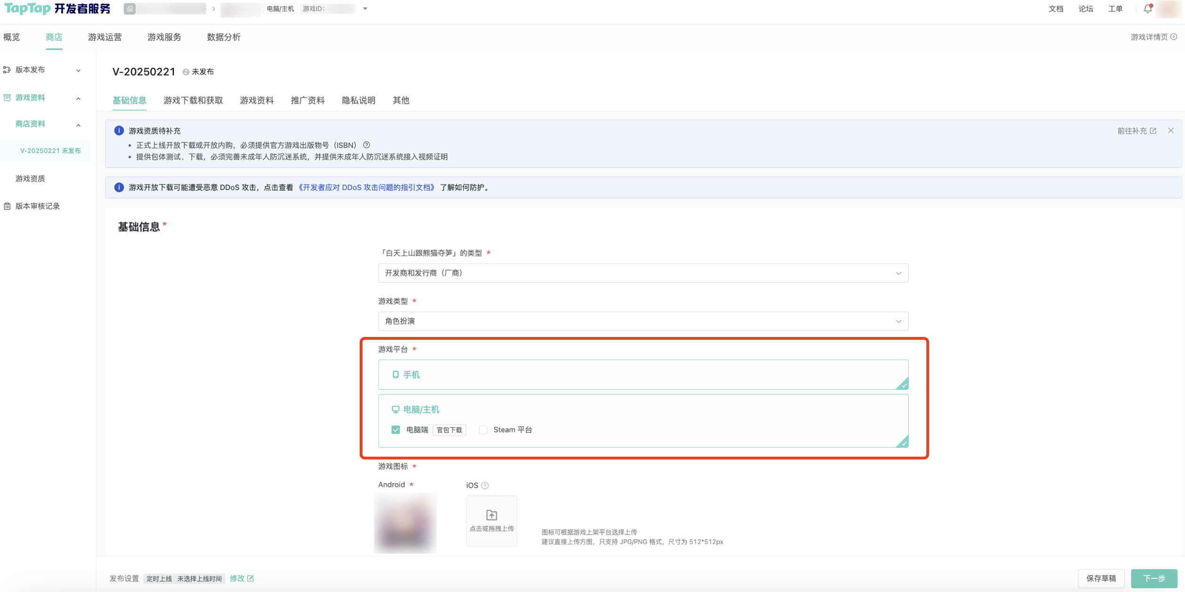Open the 论坛 header link
The image size is (1185, 592).
pyautogui.click(x=1086, y=9)
